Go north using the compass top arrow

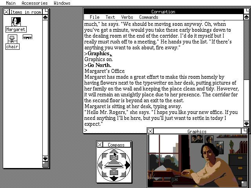[114, 151]
